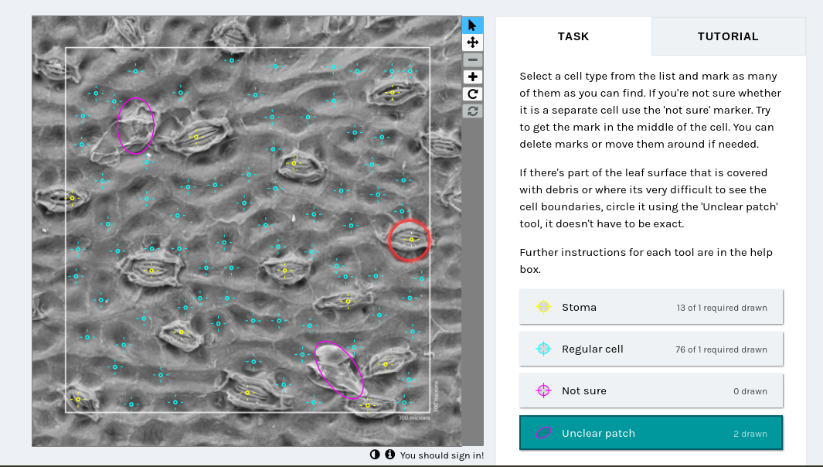
Task: Click the 'You should sign in!' message
Action: point(442,455)
